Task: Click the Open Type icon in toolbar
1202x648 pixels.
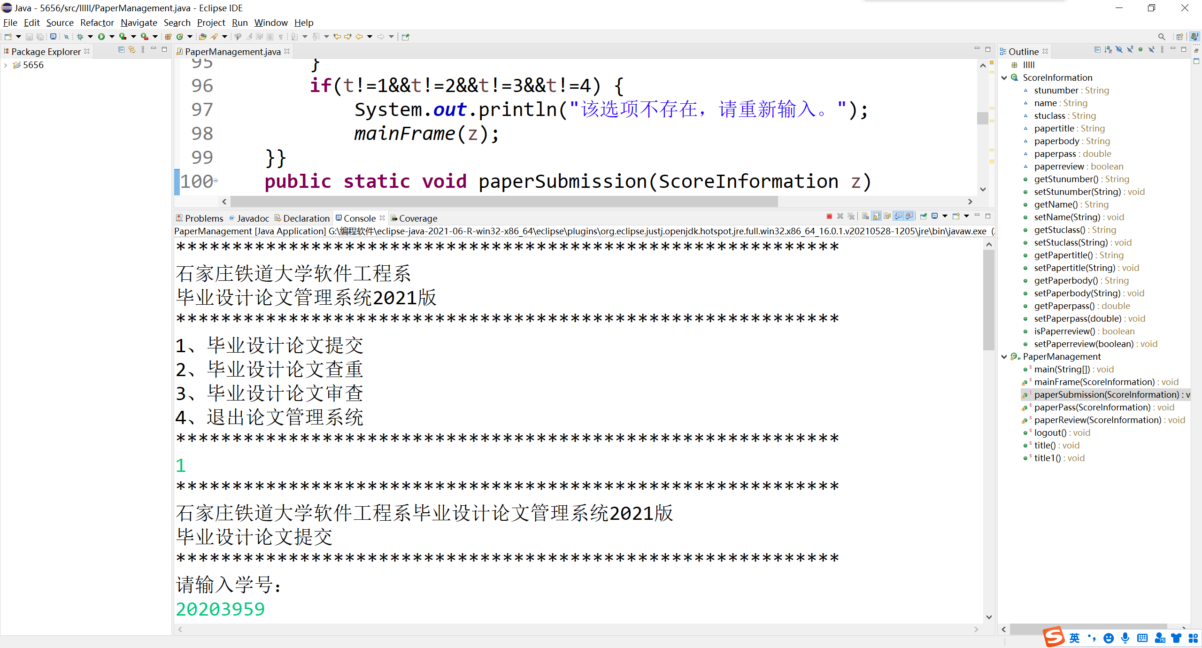Action: click(x=203, y=37)
